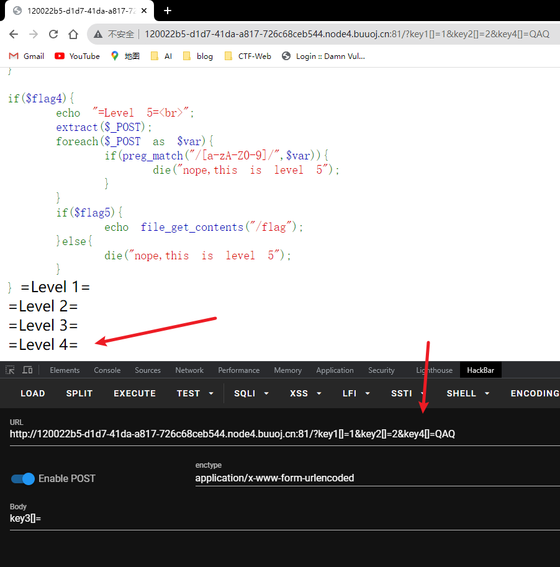Click the file_get_contents("/flag") code text

[x=219, y=226]
